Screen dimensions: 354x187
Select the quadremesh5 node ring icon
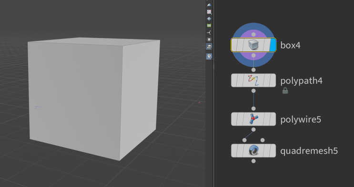pyautogui.click(x=253, y=150)
